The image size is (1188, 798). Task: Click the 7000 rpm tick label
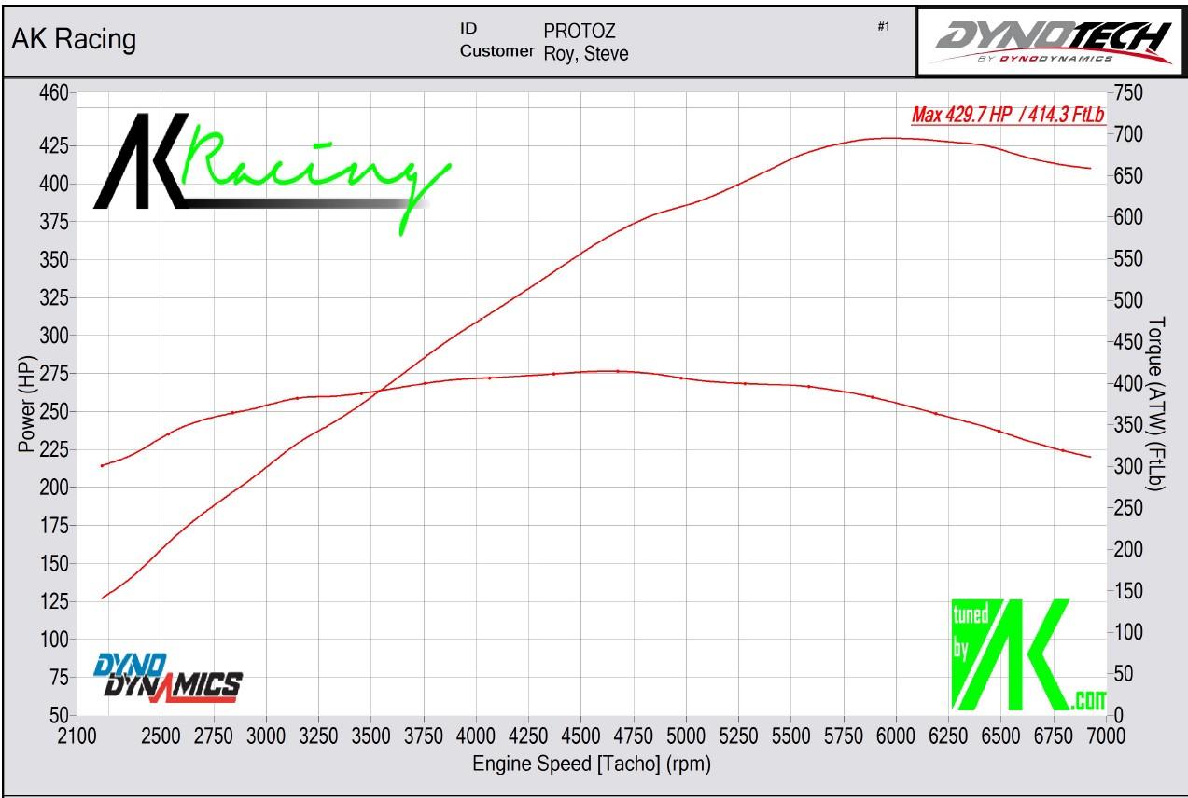(1106, 736)
